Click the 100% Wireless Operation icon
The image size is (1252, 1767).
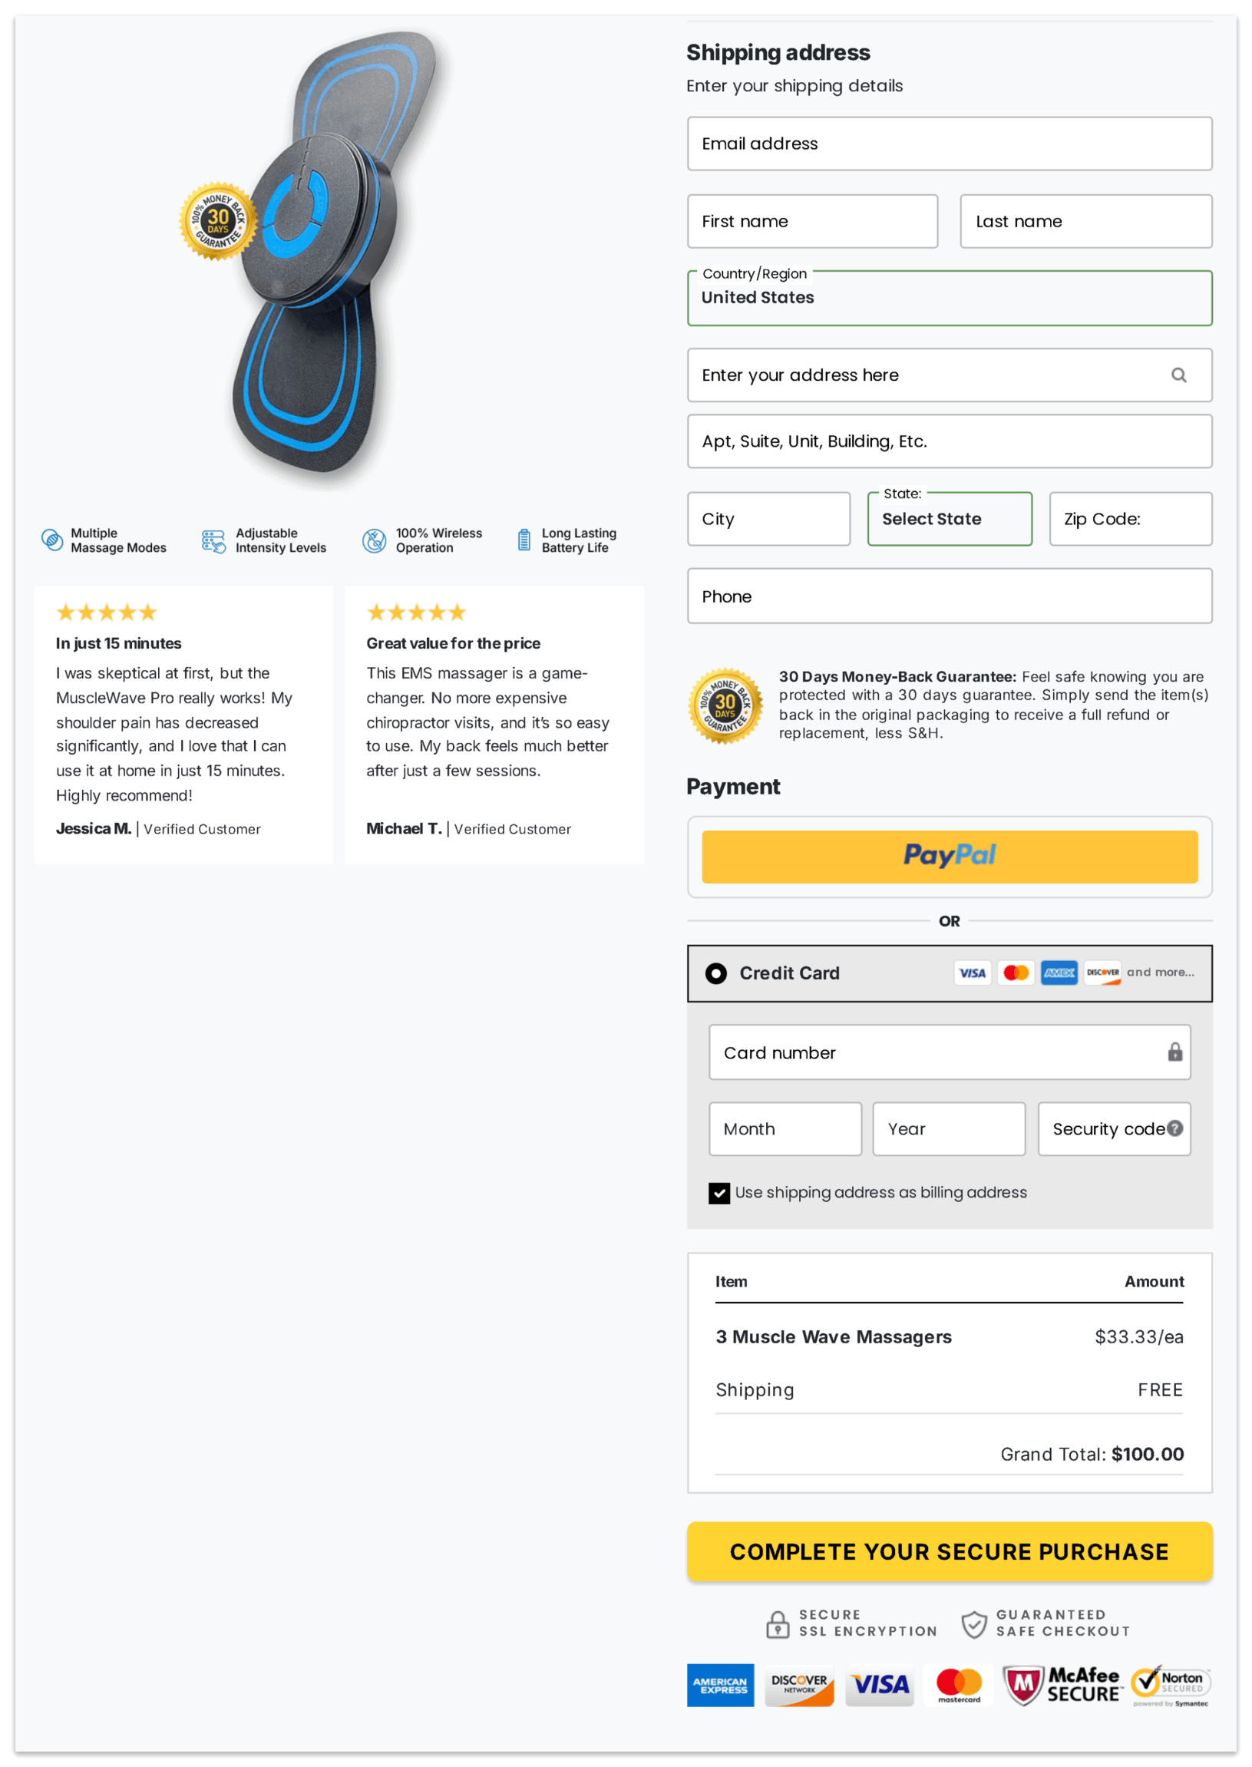point(373,540)
